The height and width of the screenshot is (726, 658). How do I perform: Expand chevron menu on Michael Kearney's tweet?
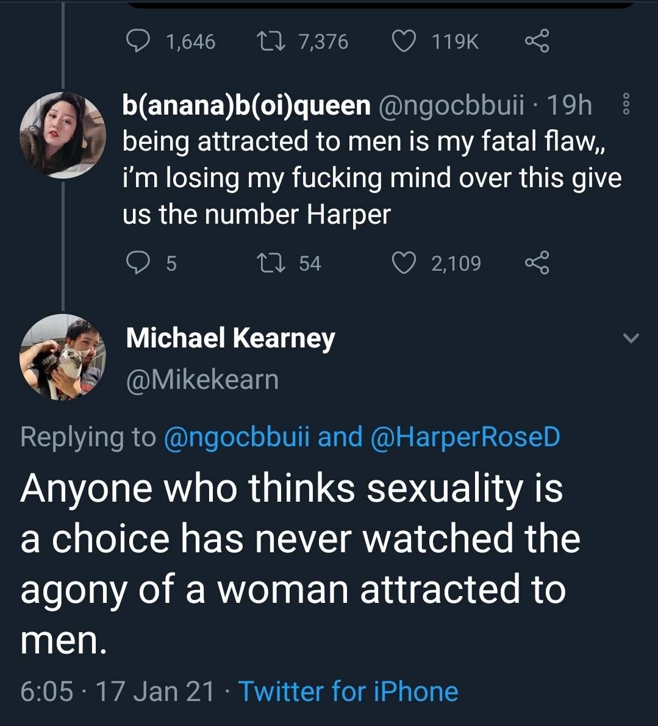pyautogui.click(x=632, y=337)
